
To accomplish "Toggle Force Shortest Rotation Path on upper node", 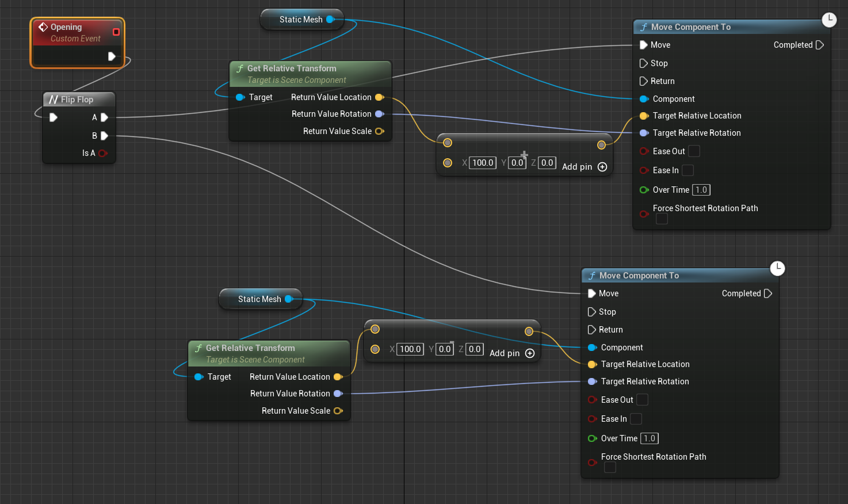I will tap(662, 219).
